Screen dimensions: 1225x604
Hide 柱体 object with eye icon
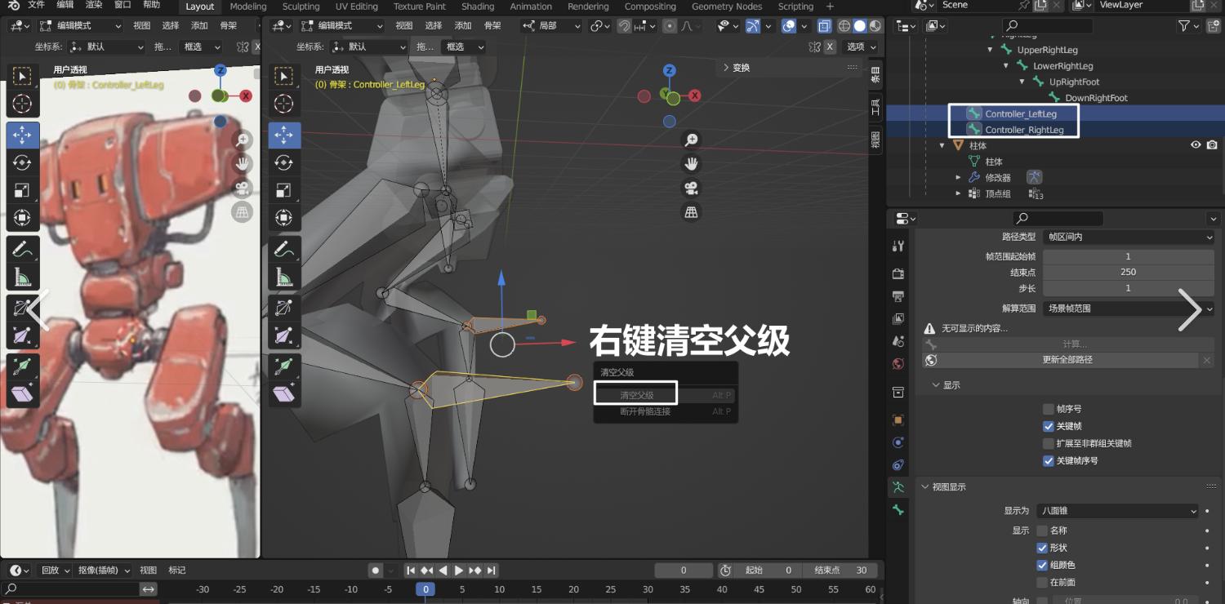pos(1196,145)
